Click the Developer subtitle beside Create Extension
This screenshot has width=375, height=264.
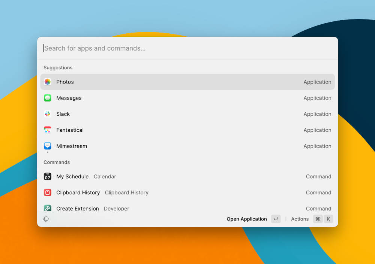117,209
